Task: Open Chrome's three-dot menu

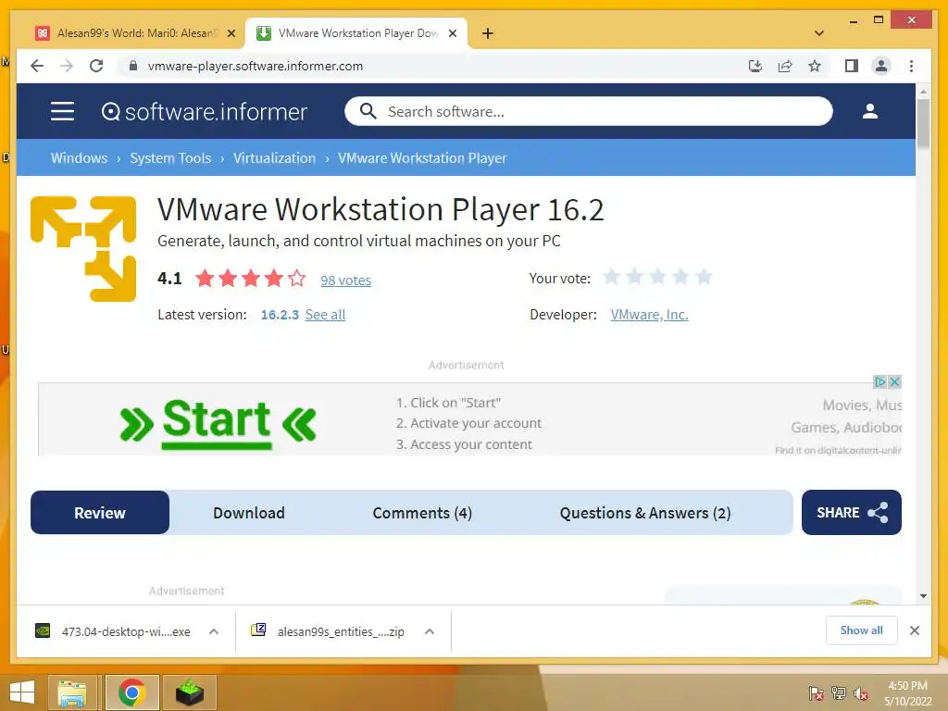Action: [x=911, y=66]
